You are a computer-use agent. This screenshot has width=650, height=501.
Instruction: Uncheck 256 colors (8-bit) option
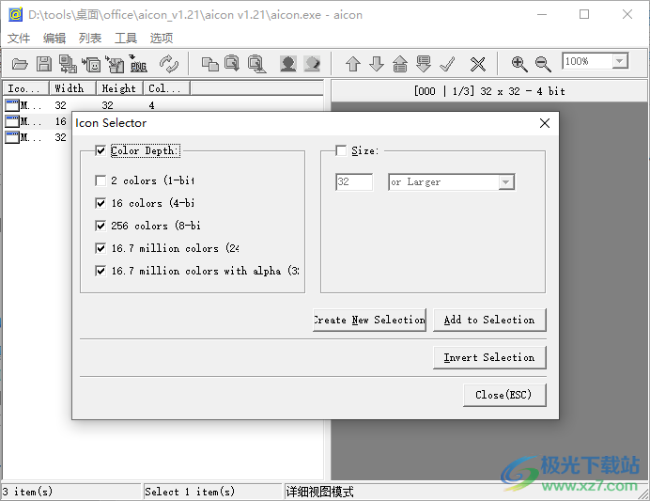click(x=101, y=226)
